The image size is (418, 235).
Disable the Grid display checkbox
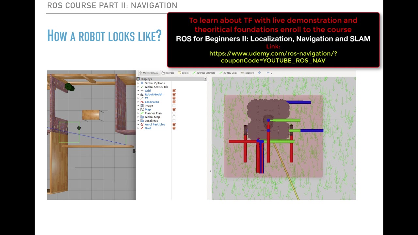tap(174, 91)
